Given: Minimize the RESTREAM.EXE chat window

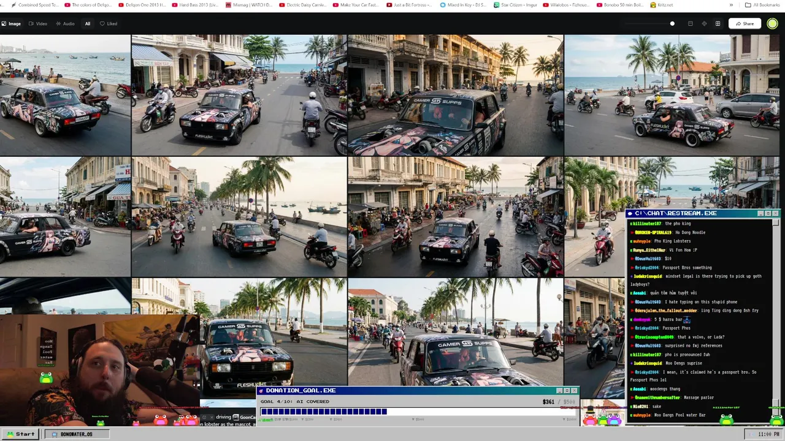Looking at the screenshot, I should click(760, 213).
